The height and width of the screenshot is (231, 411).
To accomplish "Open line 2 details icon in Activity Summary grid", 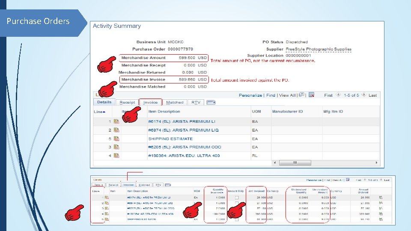I will tap(116, 130).
